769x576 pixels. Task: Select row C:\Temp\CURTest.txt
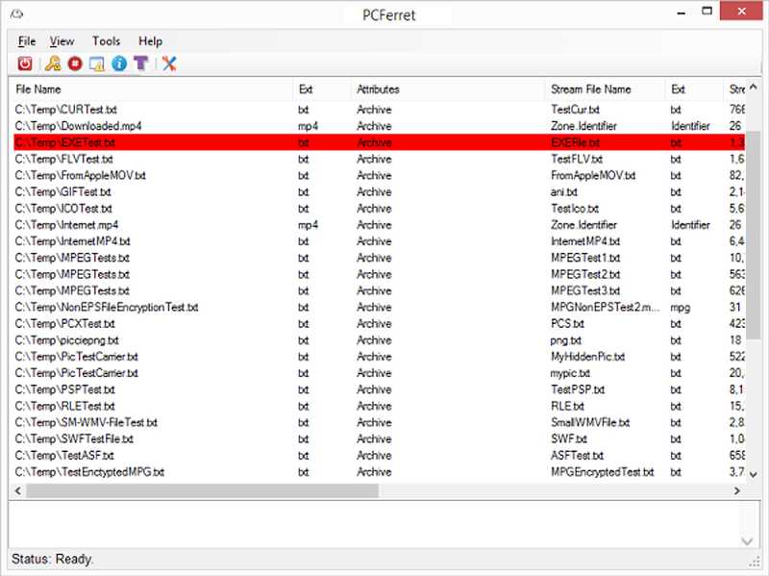coord(379,110)
